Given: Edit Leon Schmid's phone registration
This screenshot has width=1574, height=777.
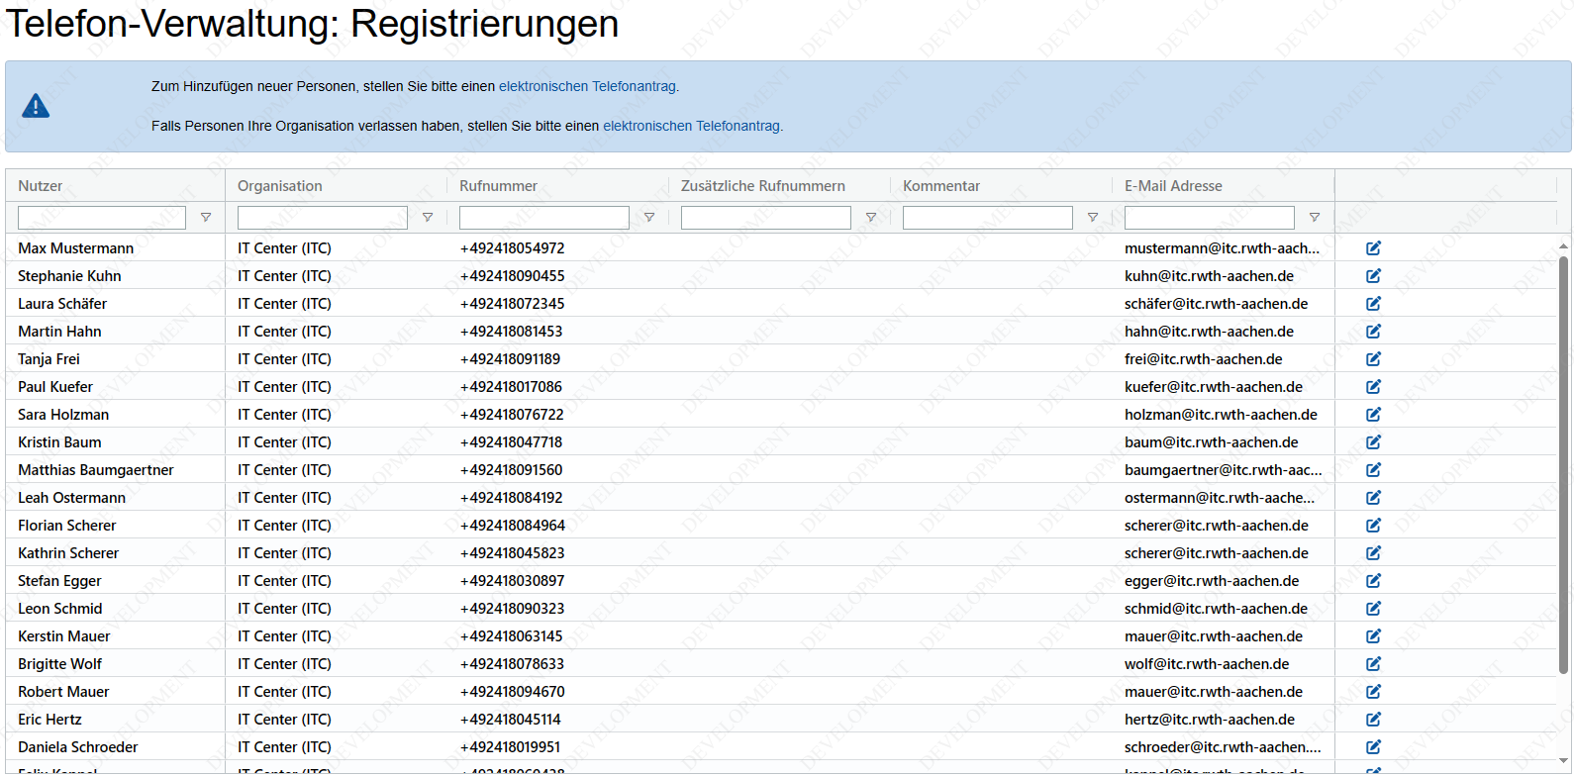Looking at the screenshot, I should click(1373, 609).
